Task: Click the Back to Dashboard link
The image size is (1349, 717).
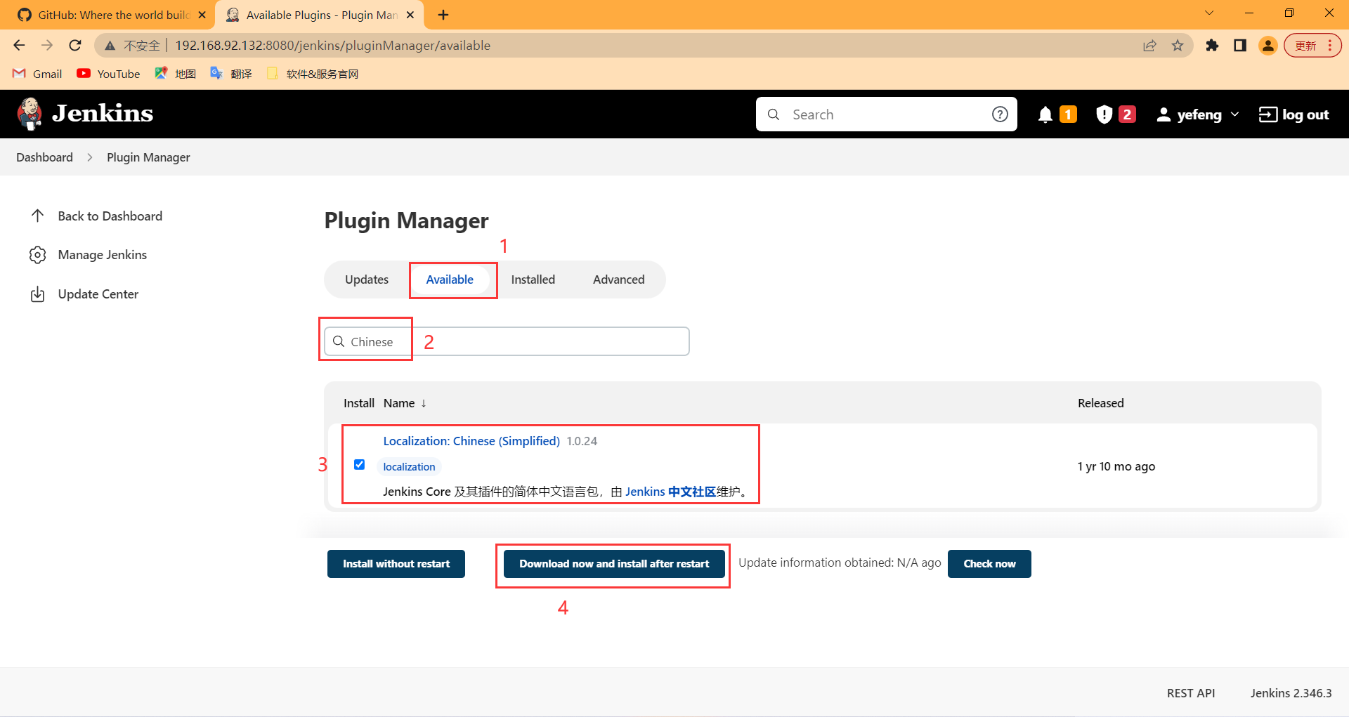Action: (110, 216)
